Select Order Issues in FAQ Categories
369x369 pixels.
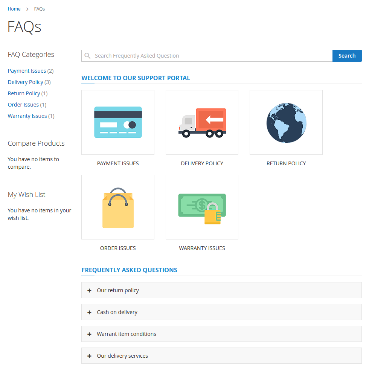click(x=23, y=105)
